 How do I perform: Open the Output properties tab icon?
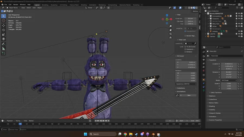pyautogui.click(x=204, y=60)
